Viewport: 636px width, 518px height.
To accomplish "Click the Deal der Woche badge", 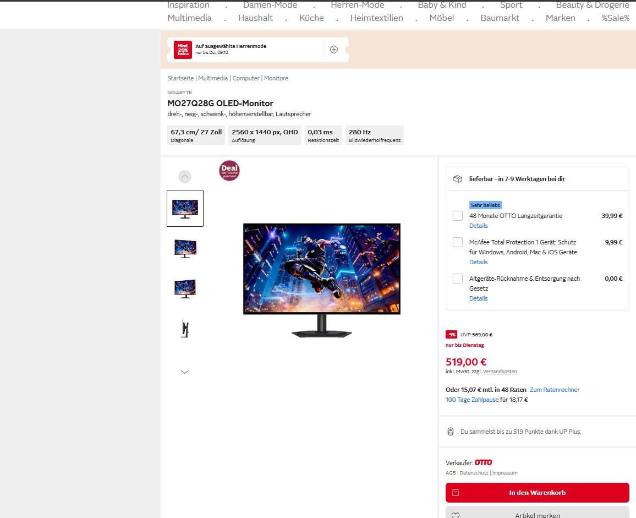I will point(229,171).
